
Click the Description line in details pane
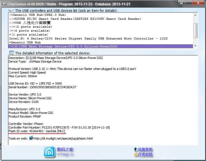(56, 58)
